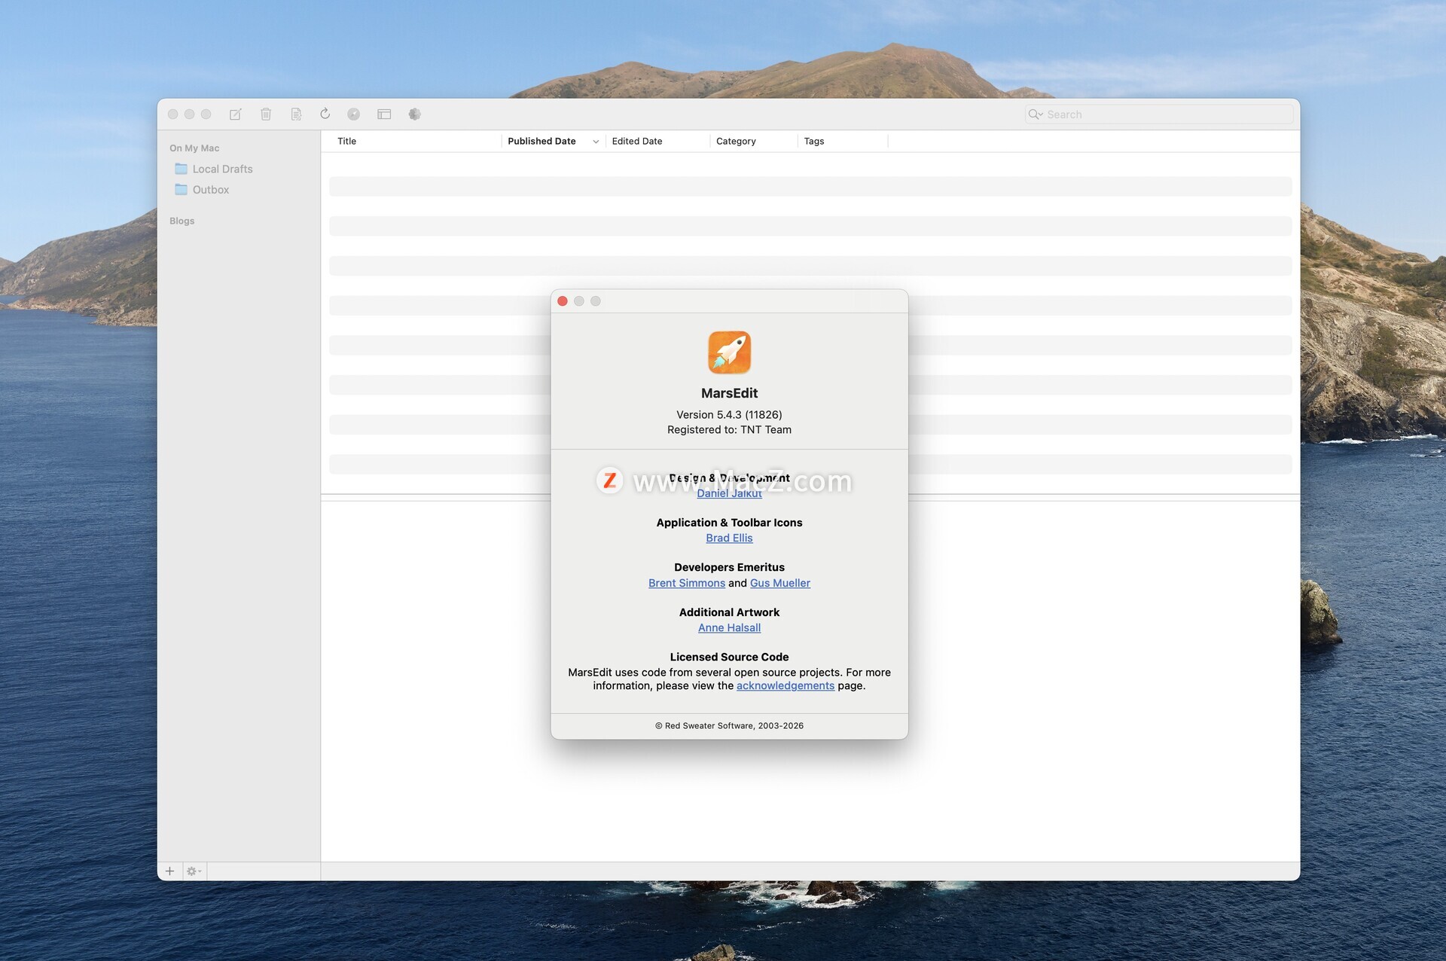Sort by the Category column header
Screen dimensions: 1446x961
(736, 142)
